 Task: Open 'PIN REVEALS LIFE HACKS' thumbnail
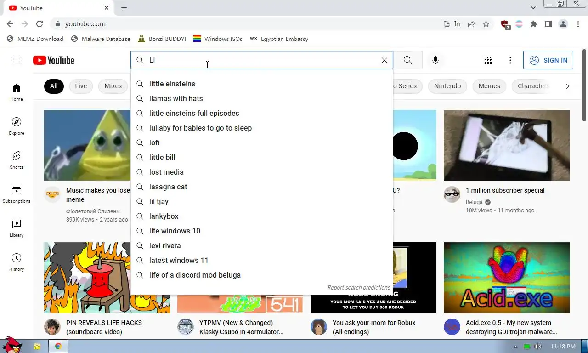[x=87, y=278]
